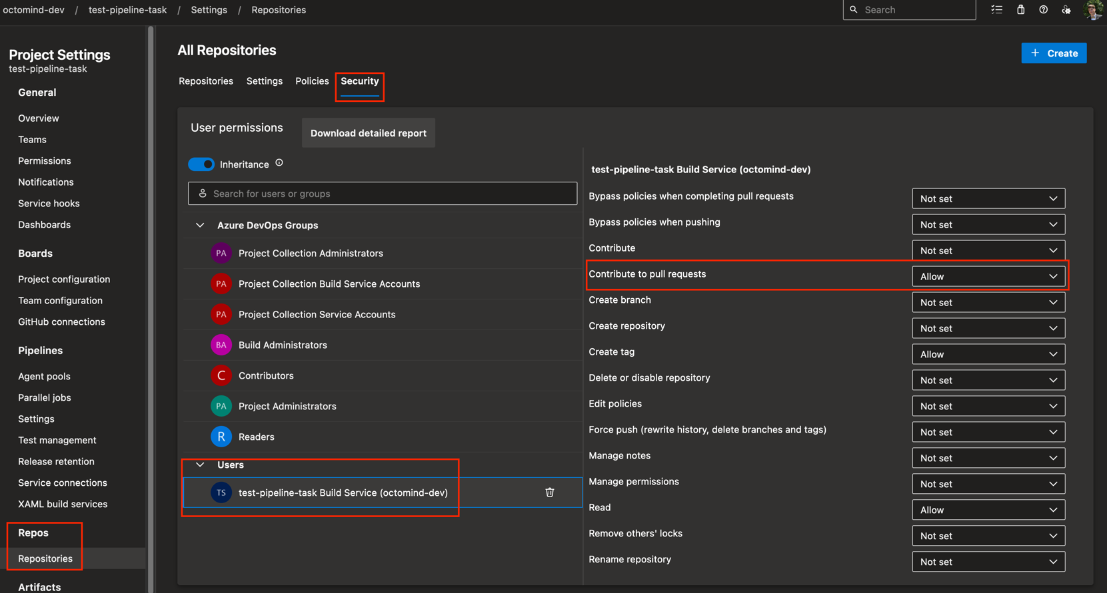1107x593 pixels.
Task: Open Service connections in the sidebar
Action: click(x=63, y=483)
